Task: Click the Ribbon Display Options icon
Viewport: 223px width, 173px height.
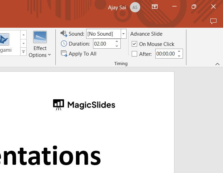Action: coord(155,7)
